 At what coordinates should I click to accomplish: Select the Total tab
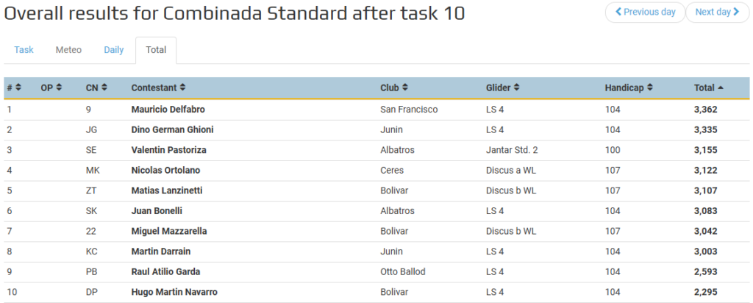pos(156,50)
